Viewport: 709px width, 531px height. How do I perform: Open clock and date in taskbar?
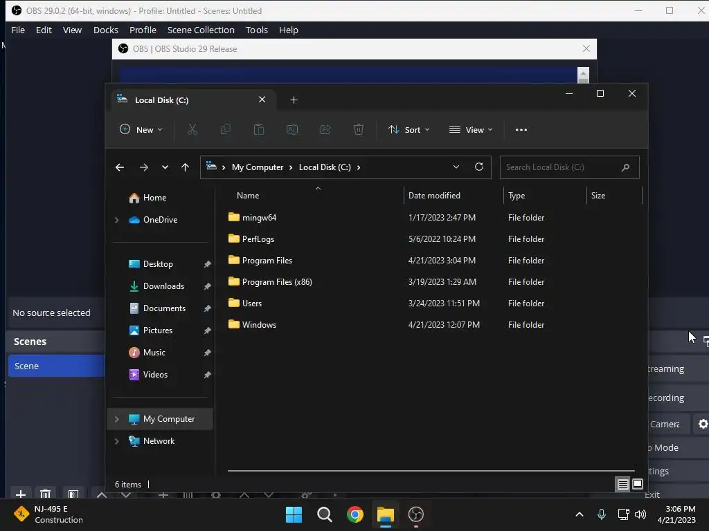coord(676,514)
